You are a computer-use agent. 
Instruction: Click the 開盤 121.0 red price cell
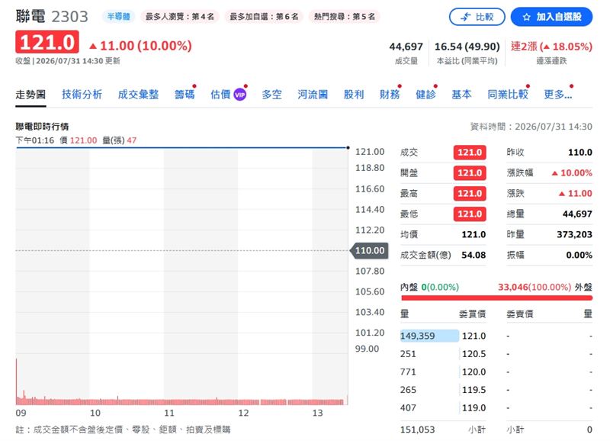pyautogui.click(x=470, y=173)
